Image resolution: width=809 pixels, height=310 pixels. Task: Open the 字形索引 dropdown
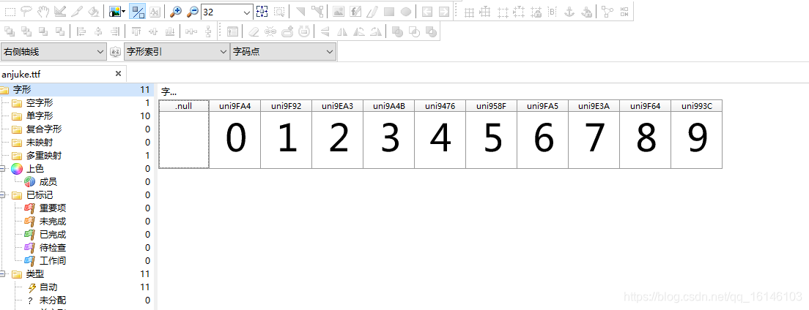[x=177, y=51]
